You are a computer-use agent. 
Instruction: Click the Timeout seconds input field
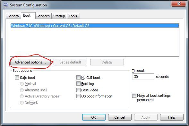pos(143,77)
